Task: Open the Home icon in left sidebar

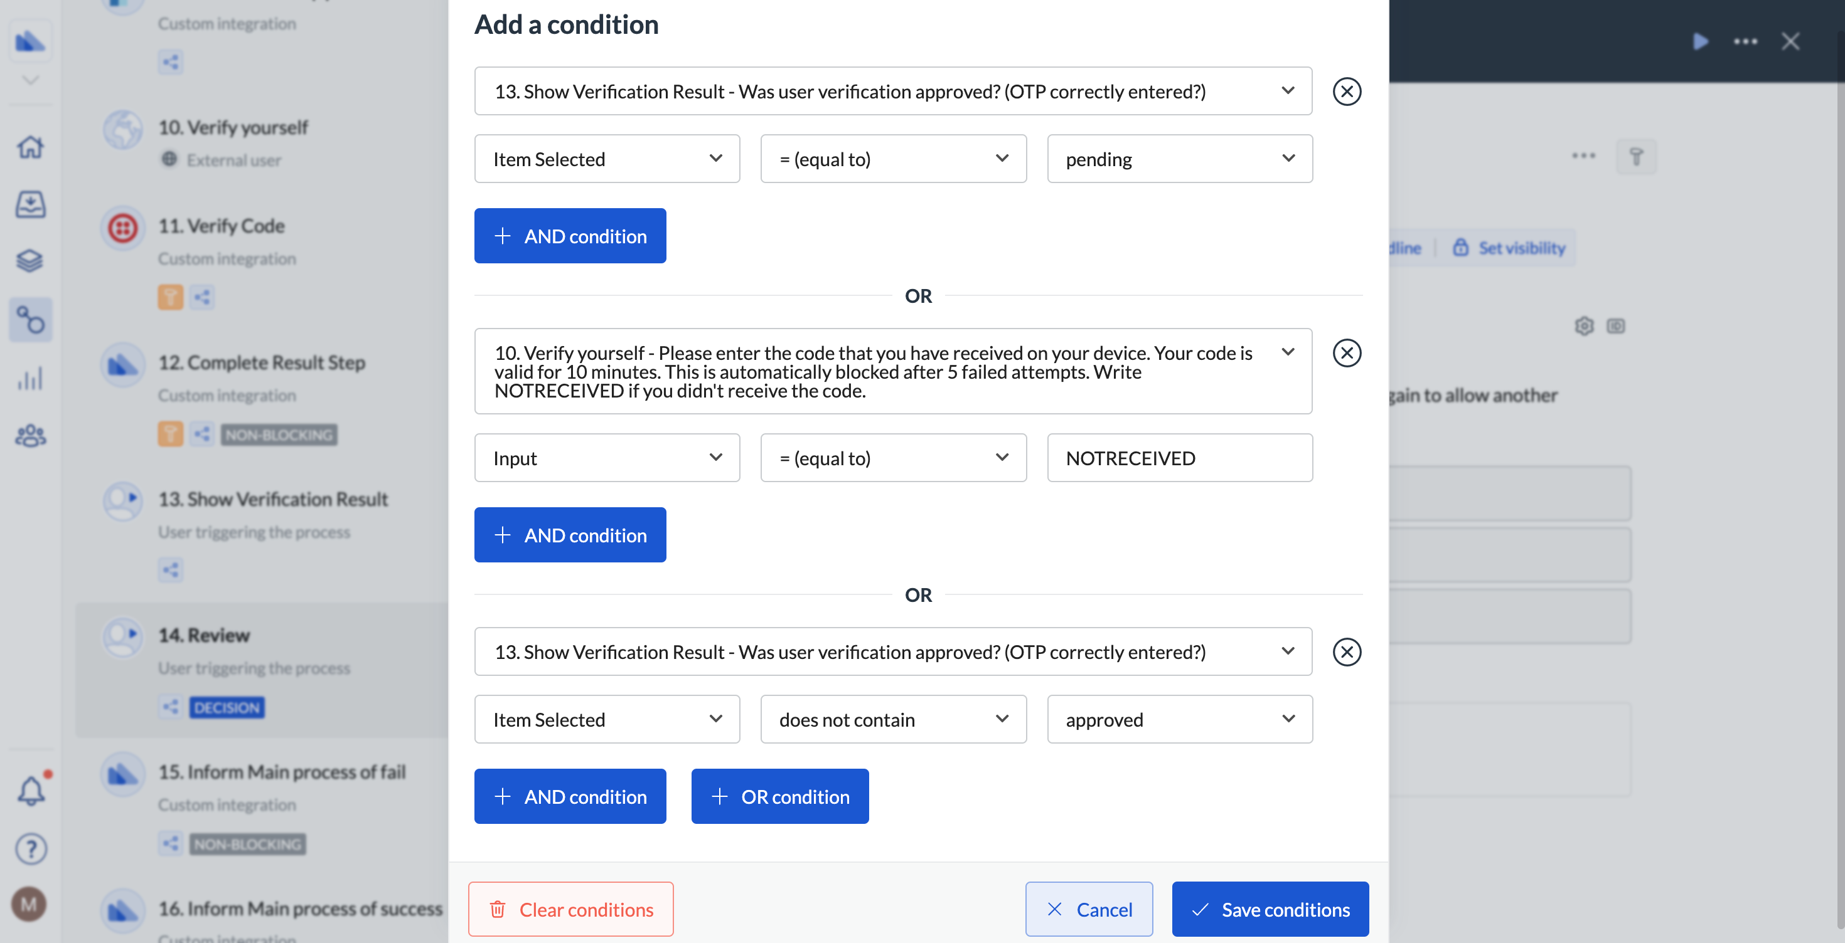Action: coord(30,147)
